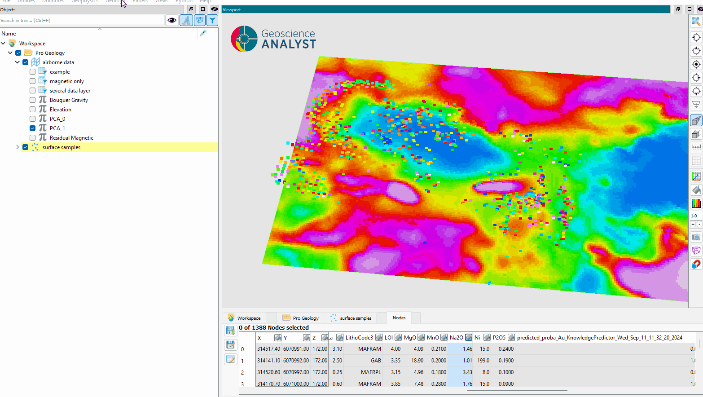Open the Panels menu
703x397 pixels.
pos(140,1)
